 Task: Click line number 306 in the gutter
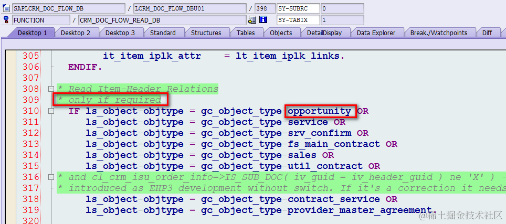click(31, 67)
